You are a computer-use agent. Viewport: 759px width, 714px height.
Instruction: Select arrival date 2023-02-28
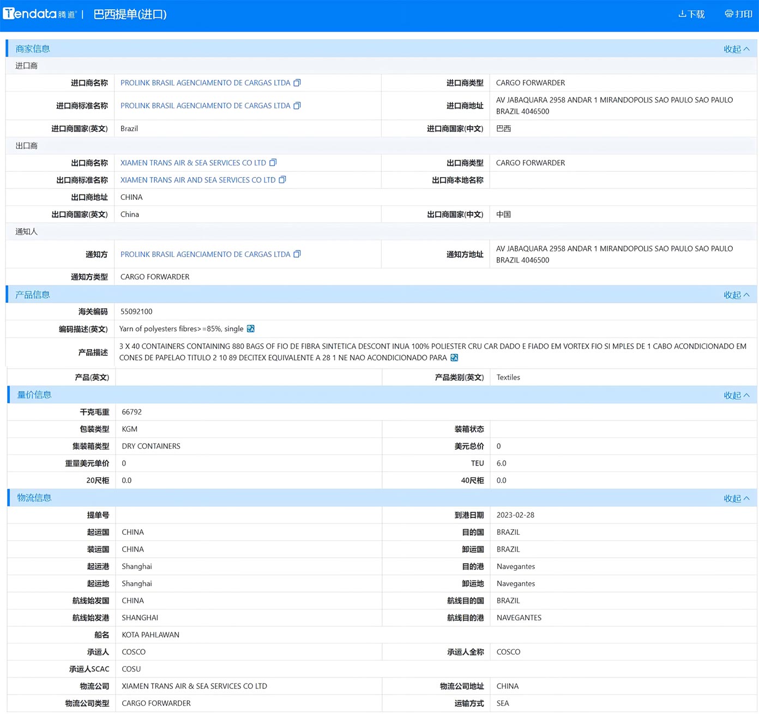[515, 515]
